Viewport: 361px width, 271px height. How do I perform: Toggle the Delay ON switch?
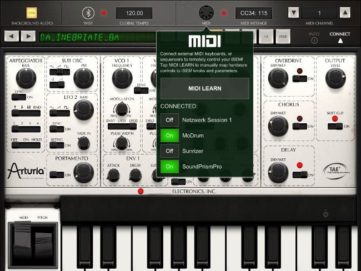tap(300, 174)
